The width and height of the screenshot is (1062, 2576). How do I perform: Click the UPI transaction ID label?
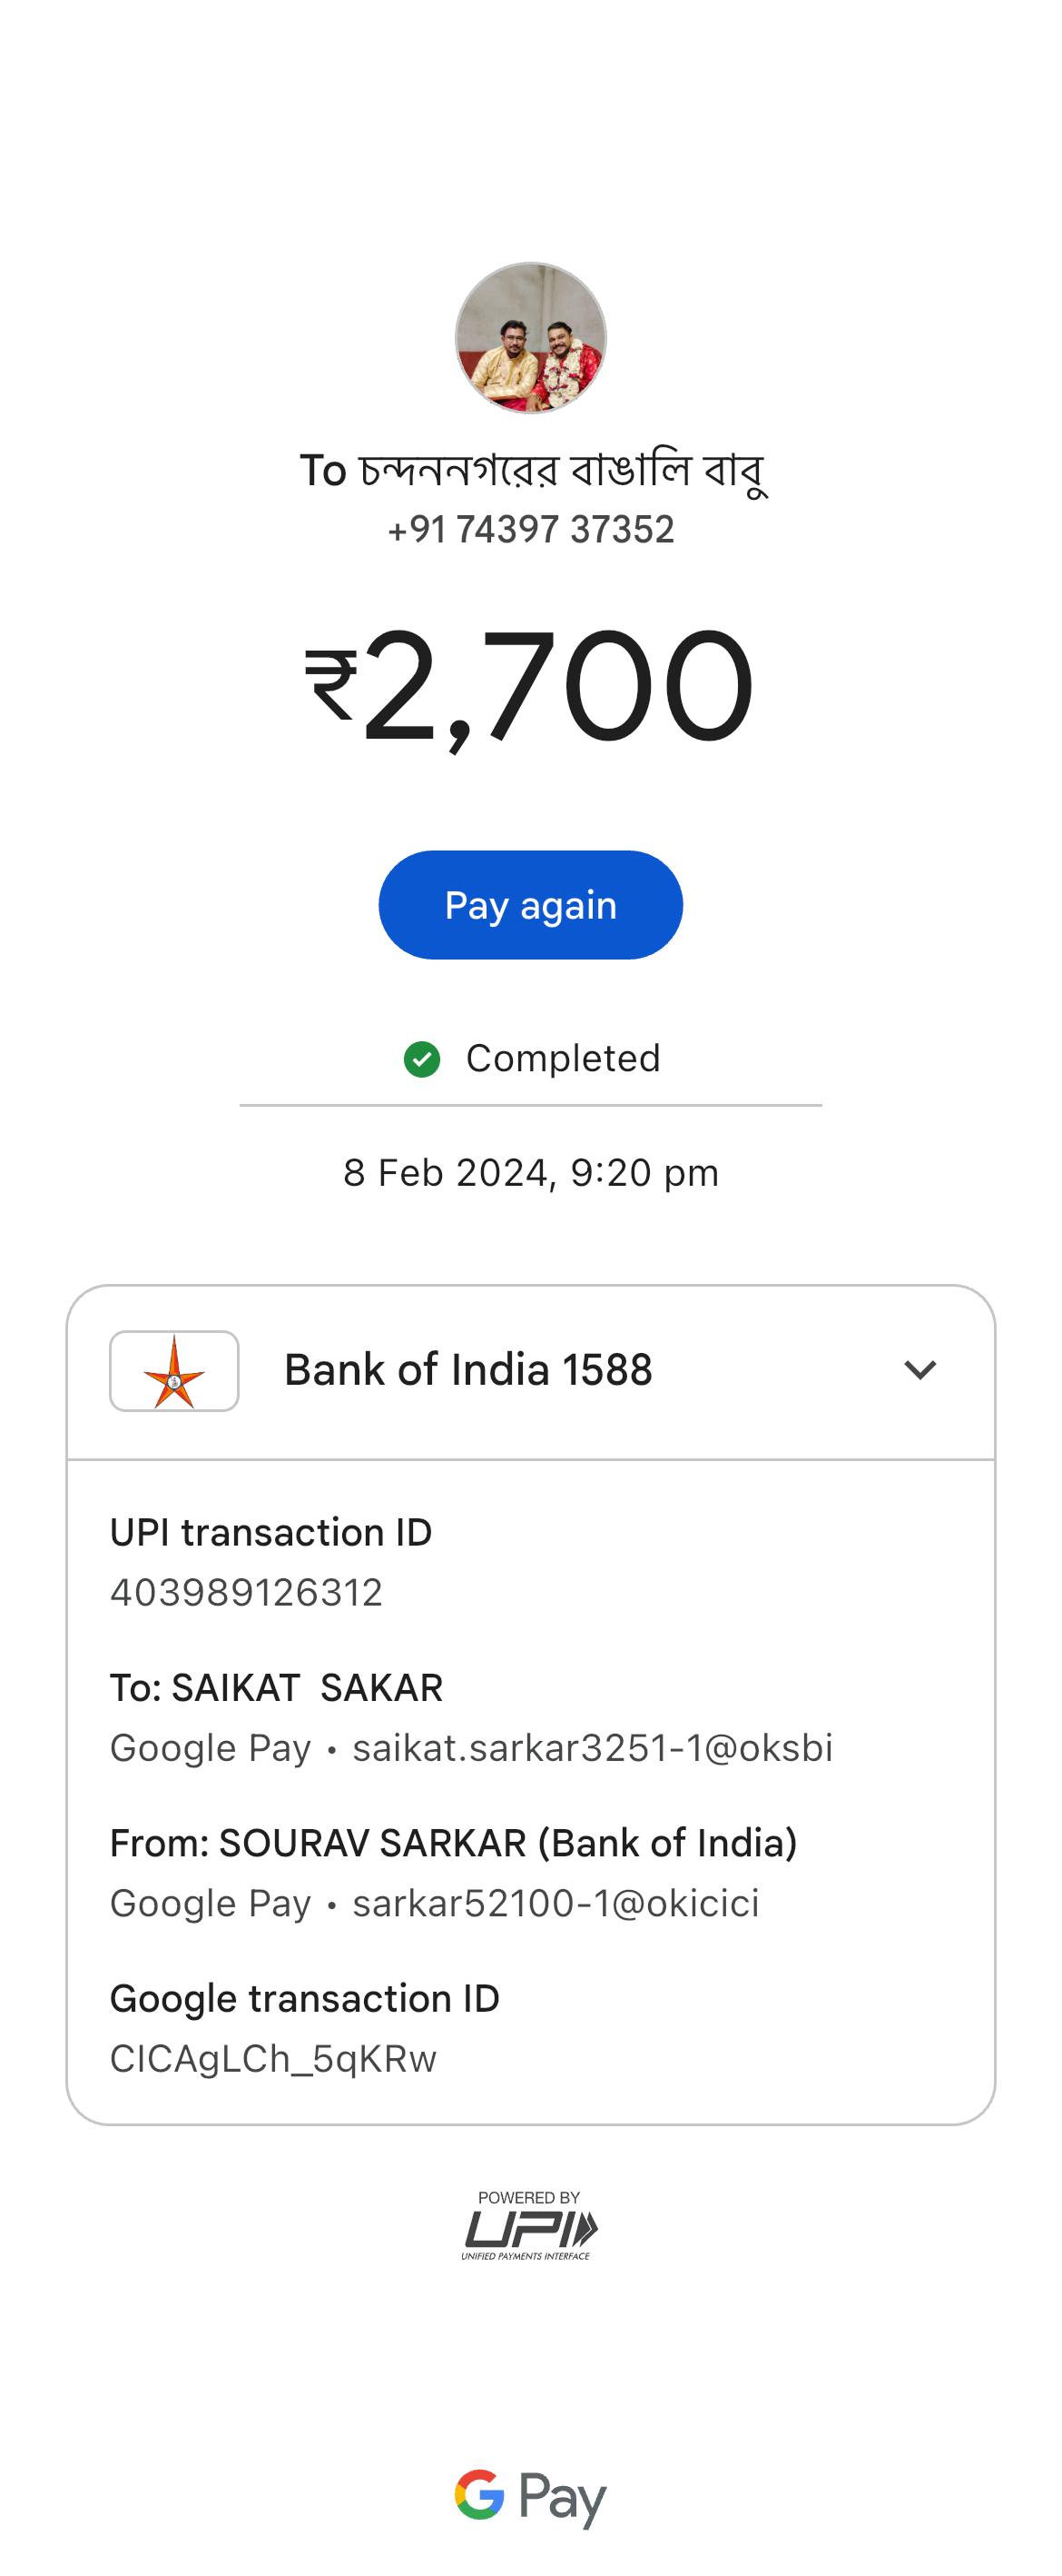[270, 1532]
